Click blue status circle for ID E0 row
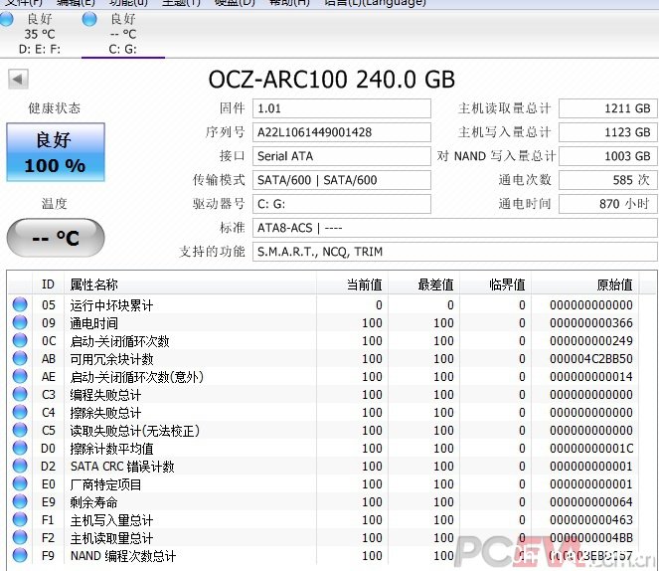The image size is (659, 571). coord(20,483)
